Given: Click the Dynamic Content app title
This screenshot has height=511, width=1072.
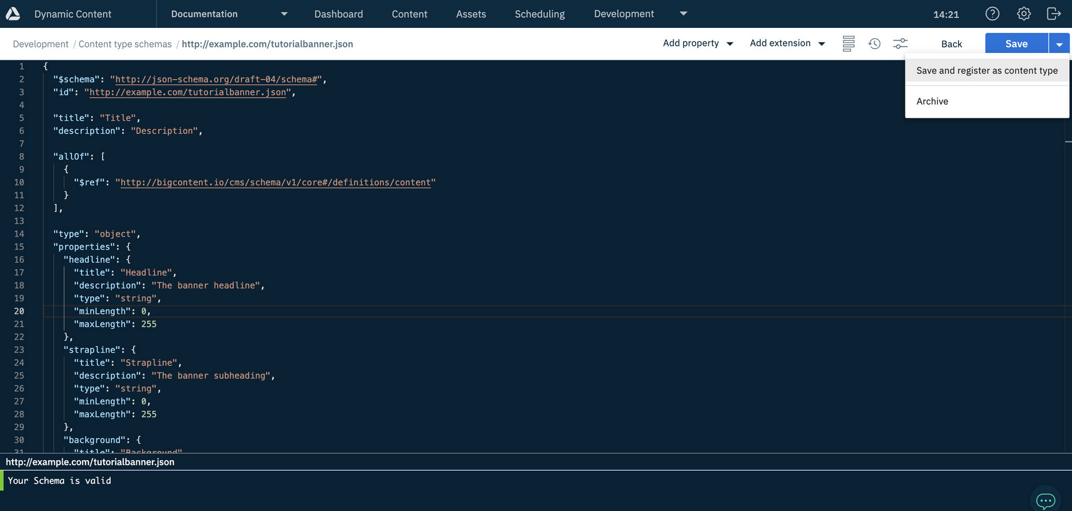Looking at the screenshot, I should click(x=73, y=14).
